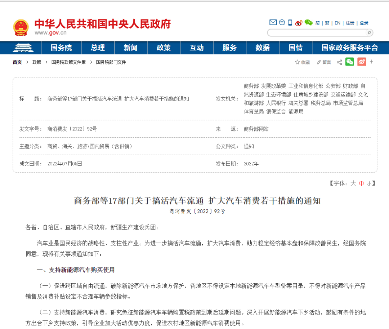This screenshot has height=329, width=389.
Task: Switch to the 数据 section
Action: click(x=263, y=48)
